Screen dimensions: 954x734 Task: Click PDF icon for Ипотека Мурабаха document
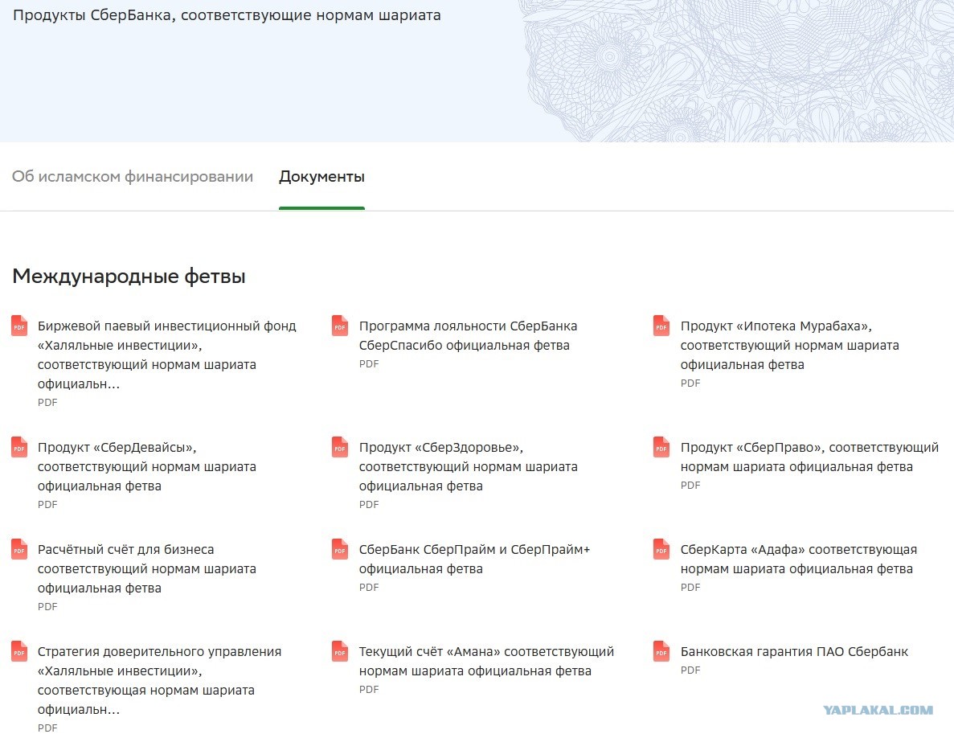pos(661,326)
